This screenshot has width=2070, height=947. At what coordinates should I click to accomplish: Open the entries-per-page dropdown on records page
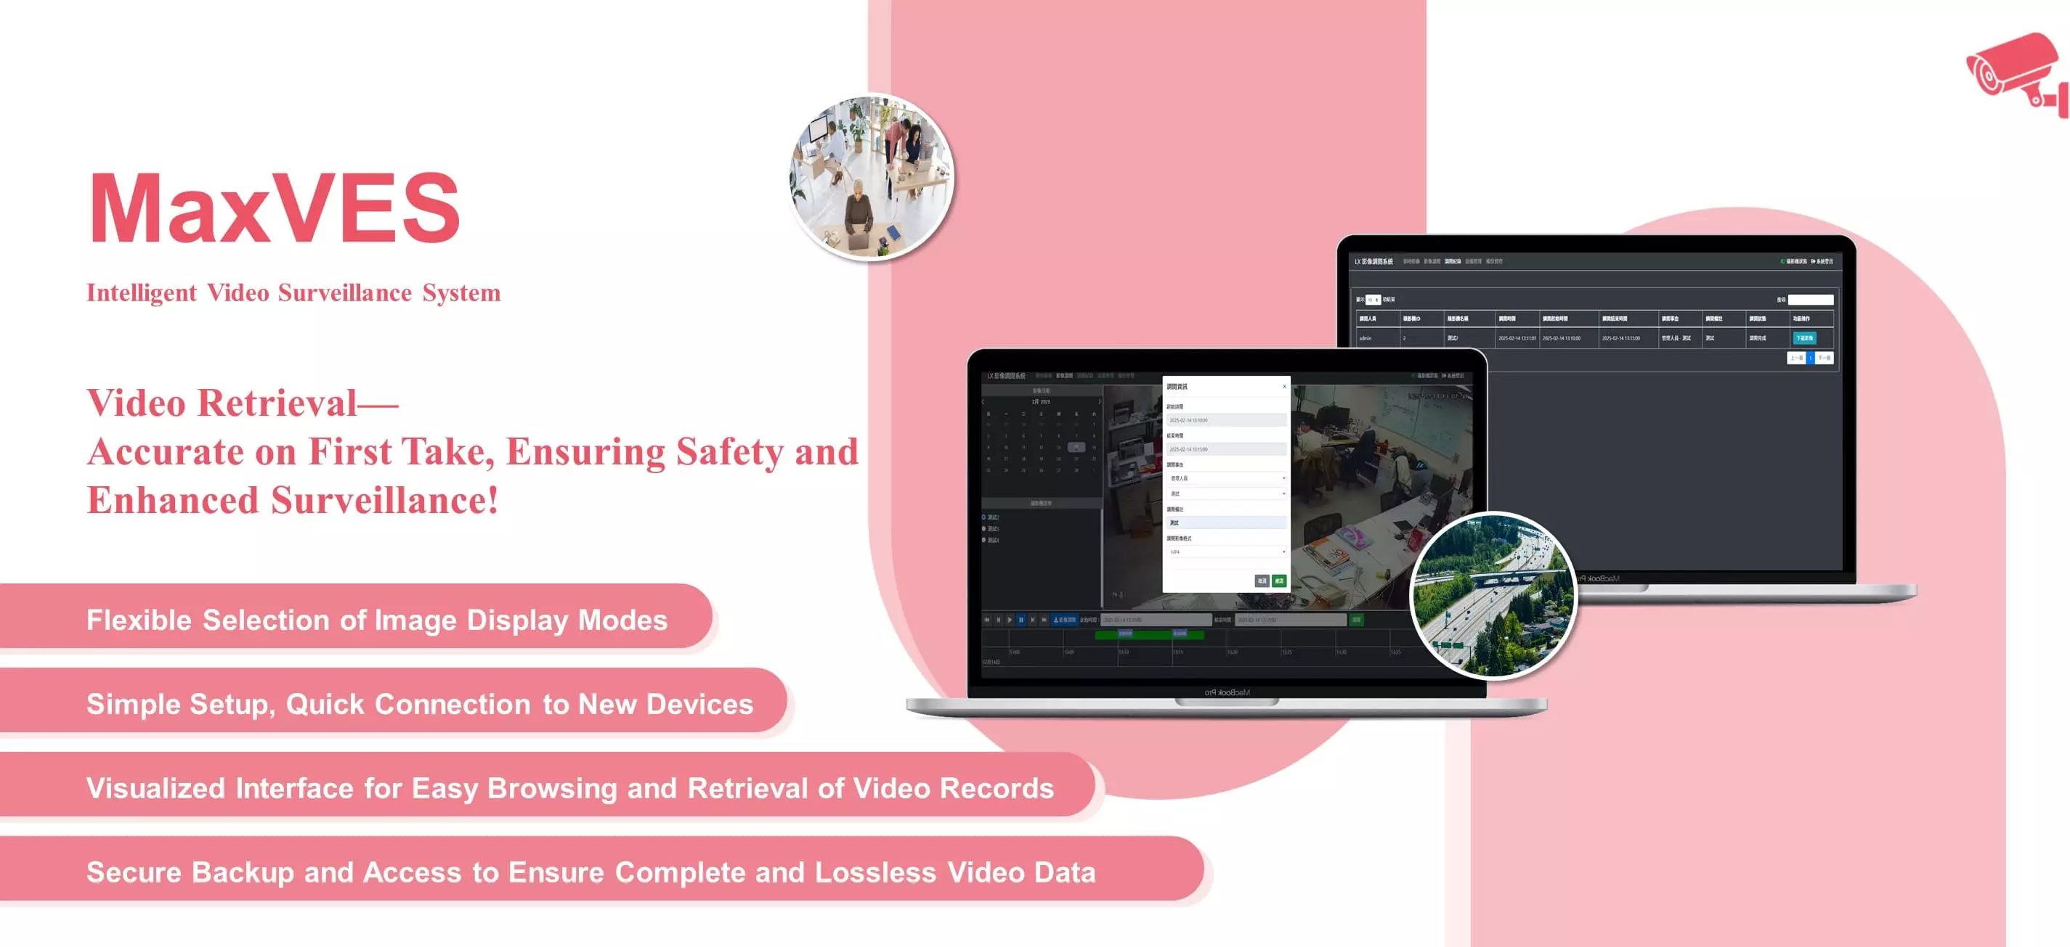[x=1373, y=300]
